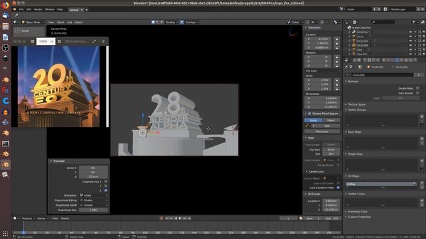Collapse the Translate operator panel
This screenshot has width=426, height=239.
(x=51, y=161)
